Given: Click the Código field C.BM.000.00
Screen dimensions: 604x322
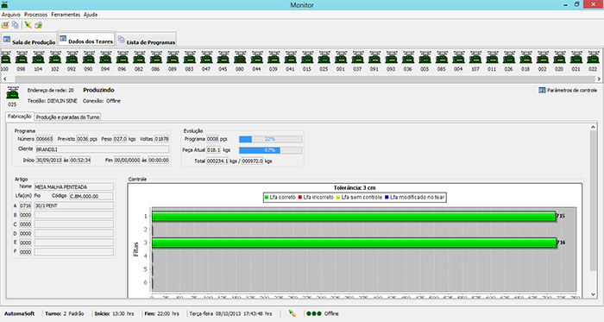Looking at the screenshot, I should [91, 196].
